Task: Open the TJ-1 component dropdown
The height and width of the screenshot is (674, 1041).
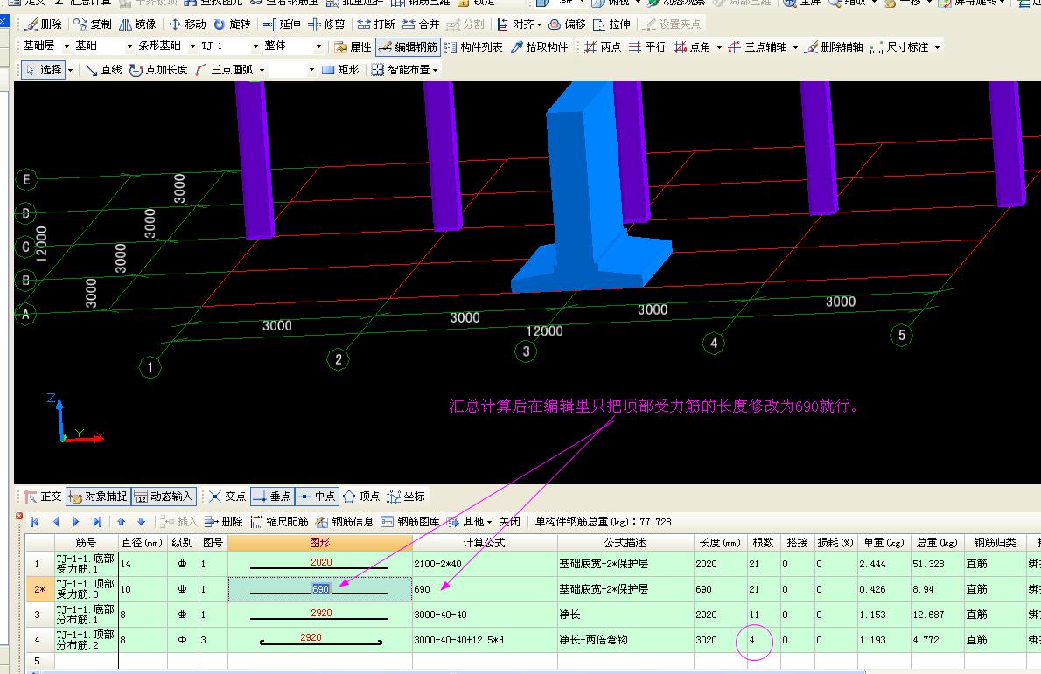Action: [255, 46]
